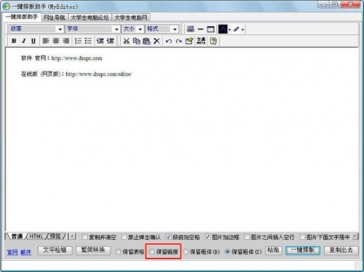
Task: Click the 一键排版 button
Action: [x=303, y=250]
